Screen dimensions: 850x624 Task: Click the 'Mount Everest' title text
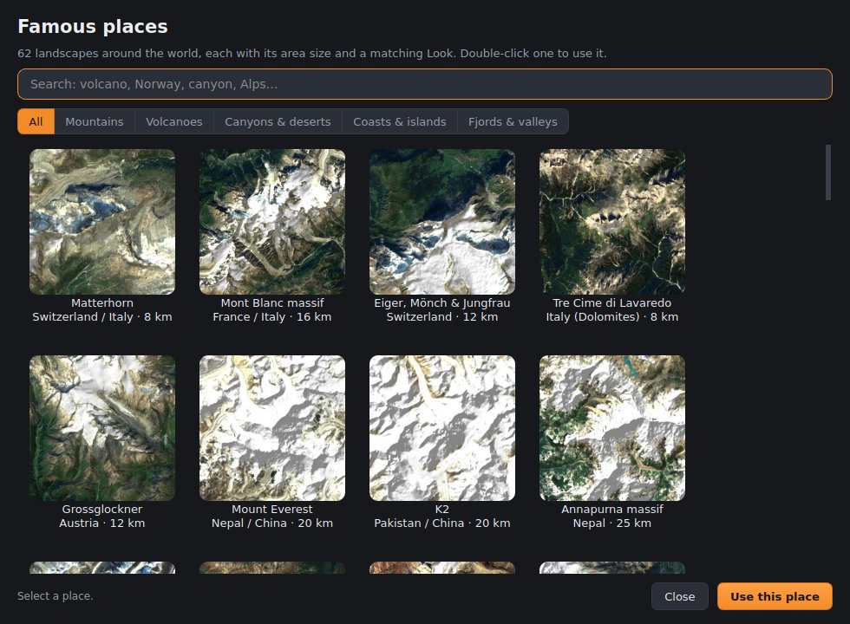[272, 510]
